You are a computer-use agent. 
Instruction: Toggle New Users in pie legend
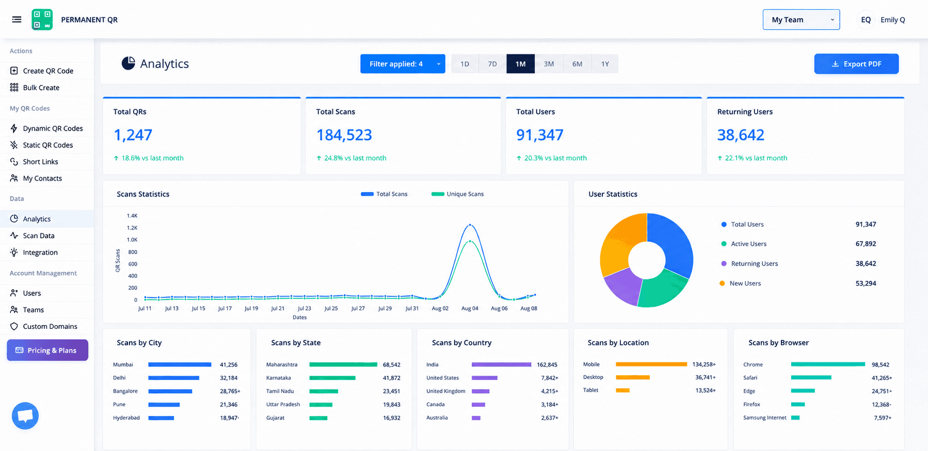click(740, 283)
